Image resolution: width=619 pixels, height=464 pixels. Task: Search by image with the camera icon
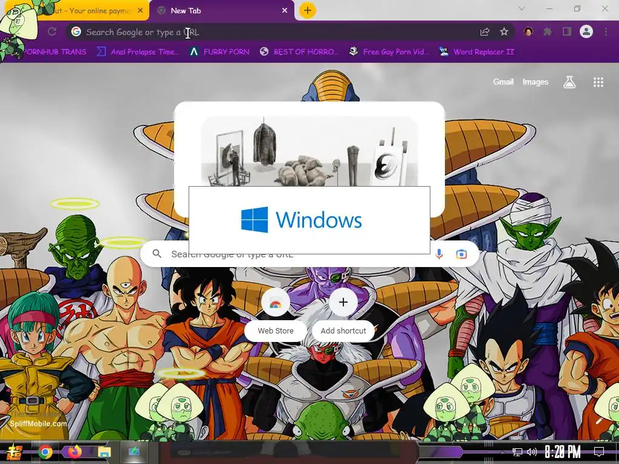coord(461,254)
